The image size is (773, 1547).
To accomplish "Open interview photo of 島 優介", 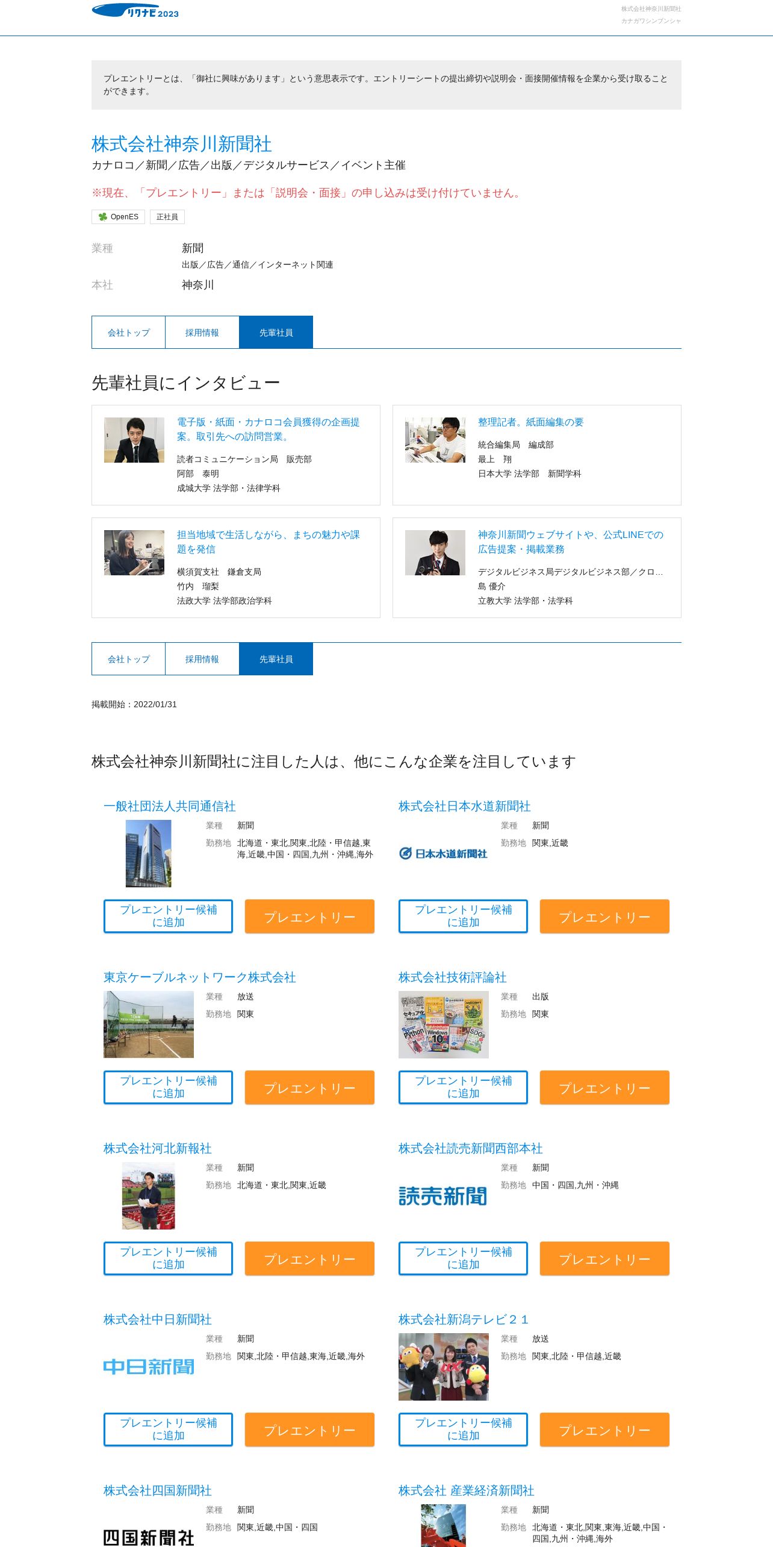I will [x=435, y=552].
